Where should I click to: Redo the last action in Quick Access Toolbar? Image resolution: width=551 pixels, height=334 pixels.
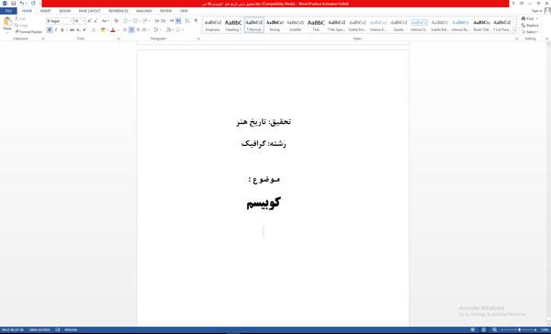pyautogui.click(x=33, y=4)
